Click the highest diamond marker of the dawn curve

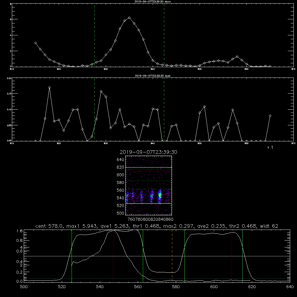tap(129, 18)
